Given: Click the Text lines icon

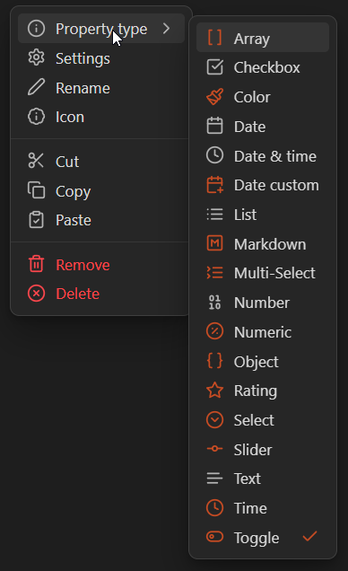Looking at the screenshot, I should (214, 479).
